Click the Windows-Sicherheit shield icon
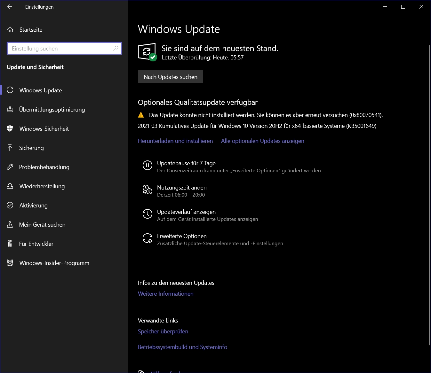 (x=10, y=128)
